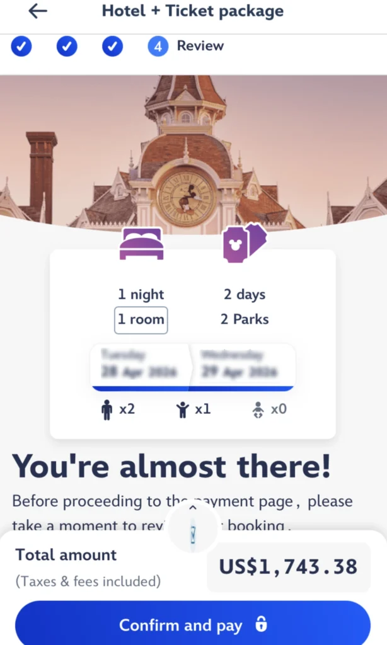Expand the bottom sheet with the up chevron

[193, 508]
